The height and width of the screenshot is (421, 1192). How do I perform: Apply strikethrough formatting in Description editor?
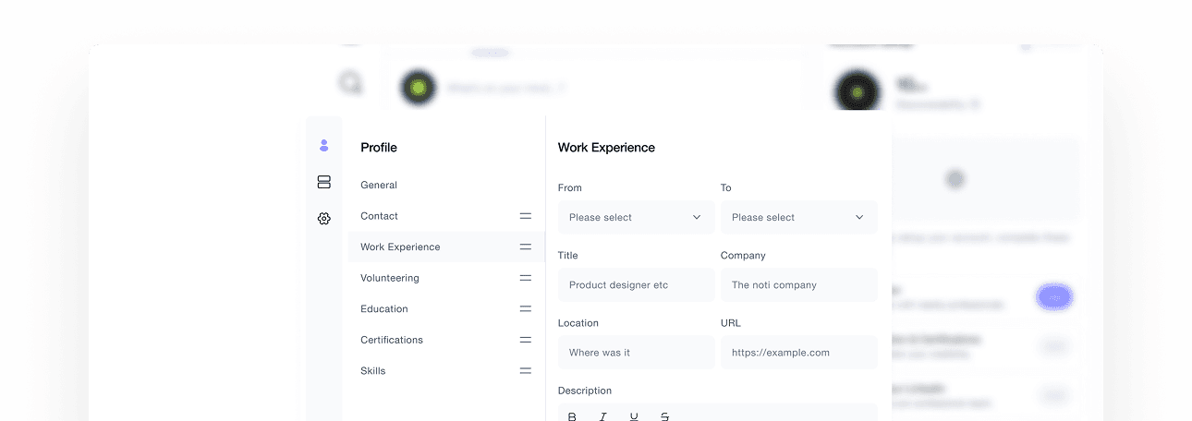coord(664,417)
